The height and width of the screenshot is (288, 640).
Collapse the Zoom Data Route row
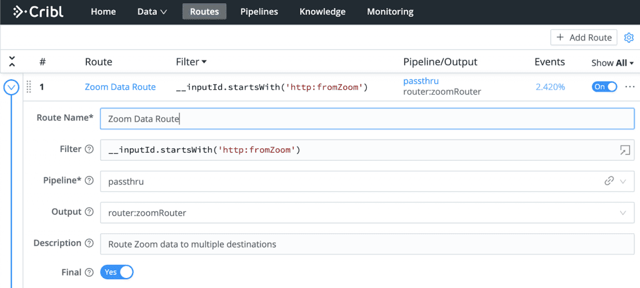pyautogui.click(x=12, y=87)
